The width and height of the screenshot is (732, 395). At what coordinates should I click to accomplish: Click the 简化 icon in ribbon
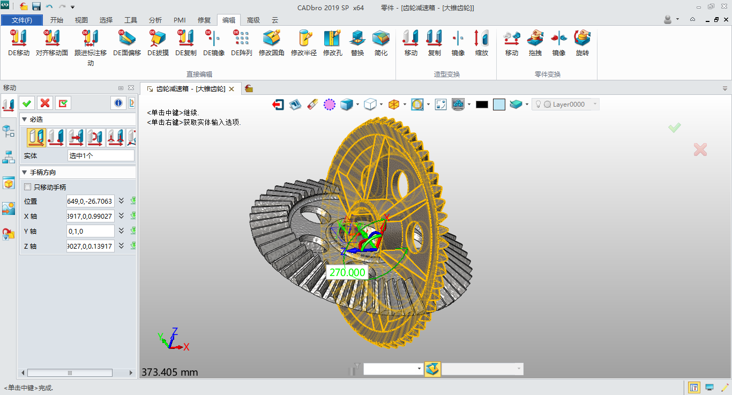tap(381, 43)
